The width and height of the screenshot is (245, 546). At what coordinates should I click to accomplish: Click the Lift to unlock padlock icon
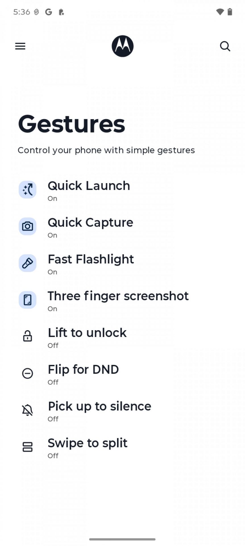tap(28, 336)
